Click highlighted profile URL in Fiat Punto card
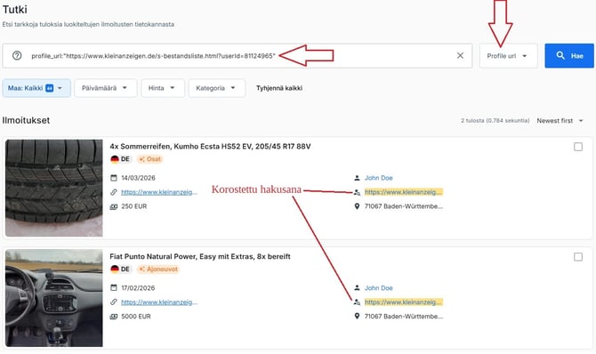 pyautogui.click(x=404, y=302)
